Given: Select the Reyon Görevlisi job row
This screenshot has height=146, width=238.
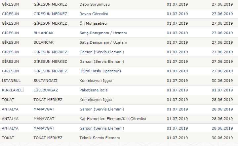Looking at the screenshot, I should 94,14.
